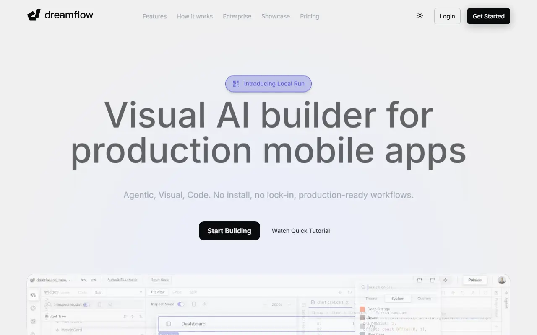537x335 pixels.
Task: Click the redo arrow in the editor preview
Action: tap(94, 280)
